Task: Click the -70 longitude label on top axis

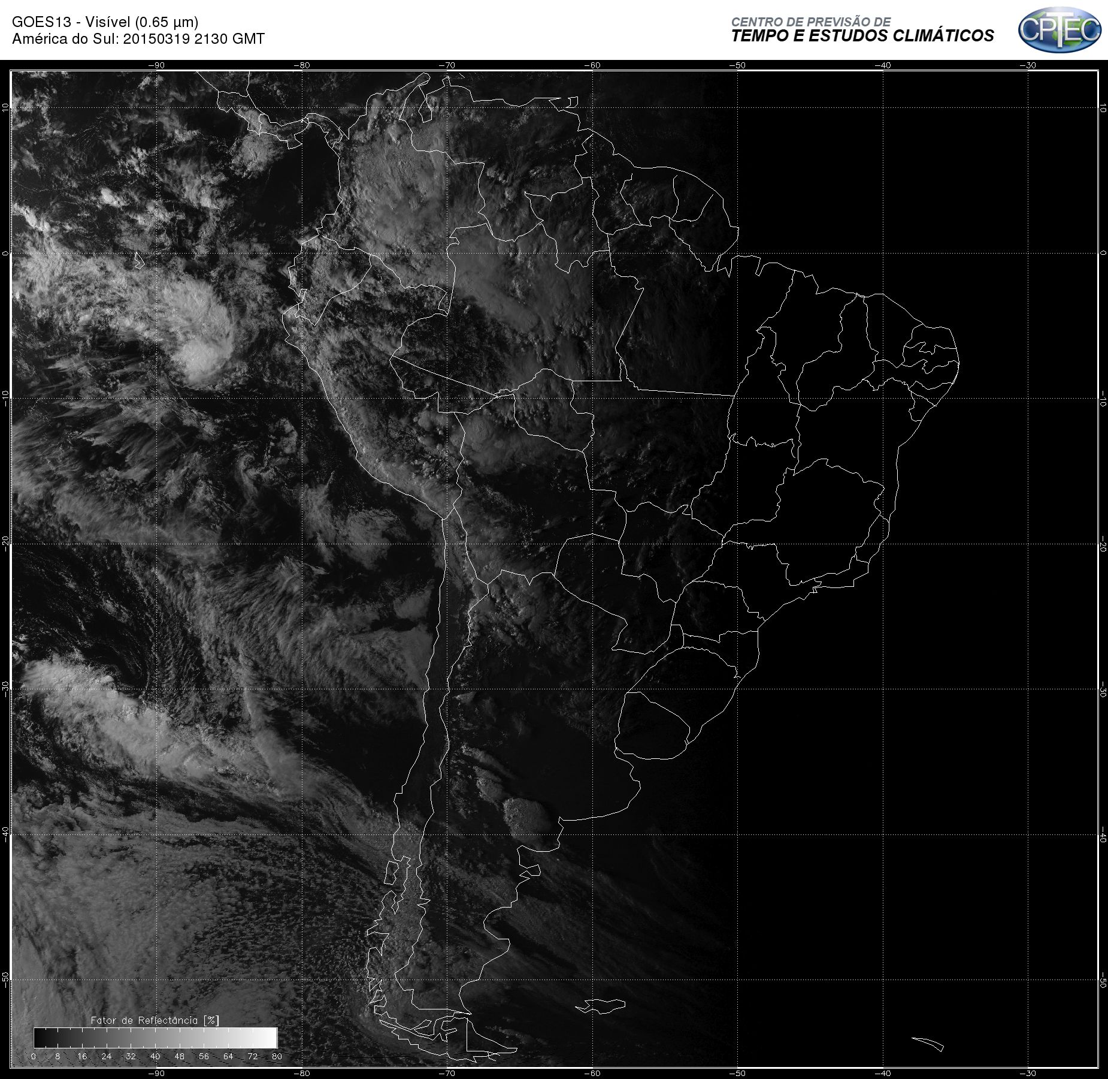Action: [447, 65]
